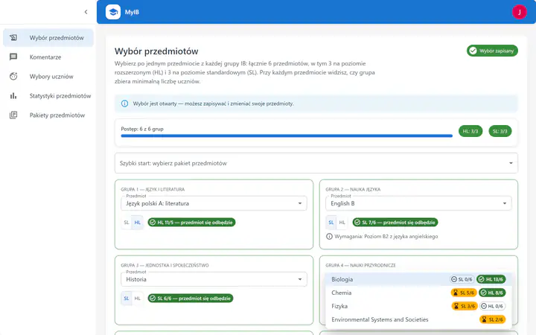Select SL level for Język polski A
536x335 pixels.
click(x=127, y=222)
